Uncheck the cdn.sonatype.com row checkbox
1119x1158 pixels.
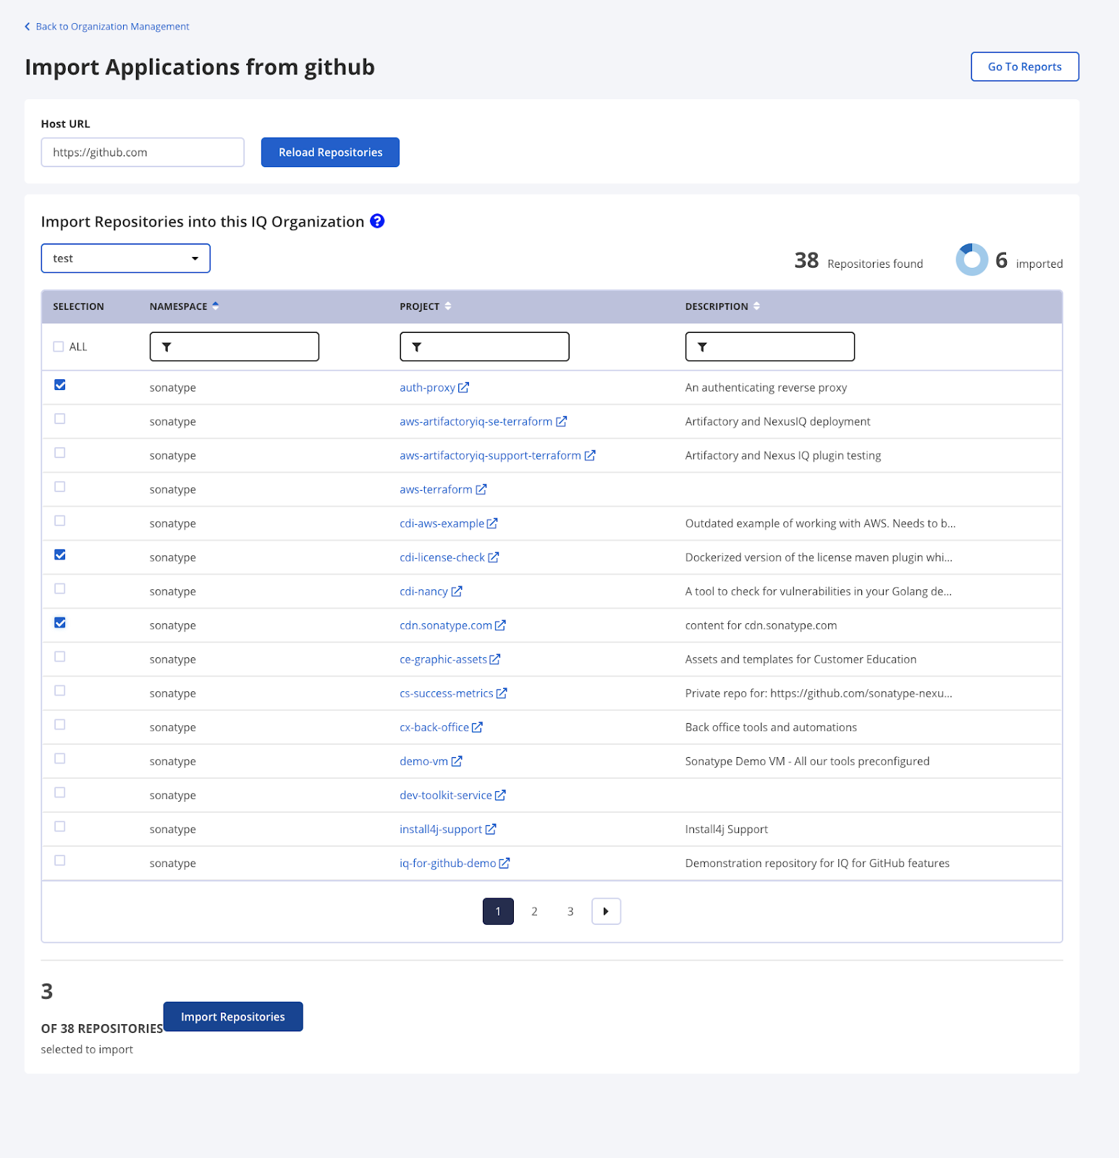pos(60,623)
